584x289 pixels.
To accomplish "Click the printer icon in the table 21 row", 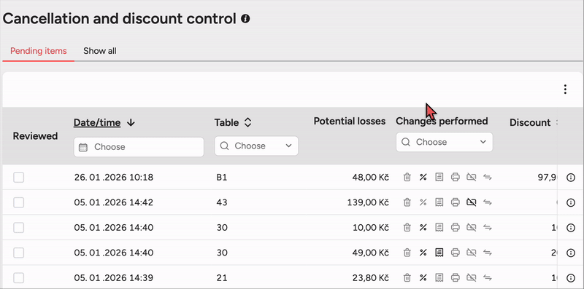I will [x=455, y=277].
